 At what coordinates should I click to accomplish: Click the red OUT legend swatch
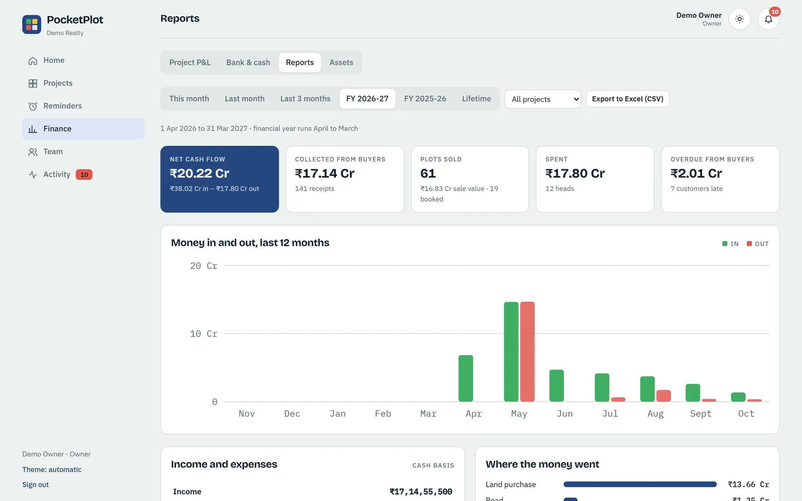tap(749, 244)
